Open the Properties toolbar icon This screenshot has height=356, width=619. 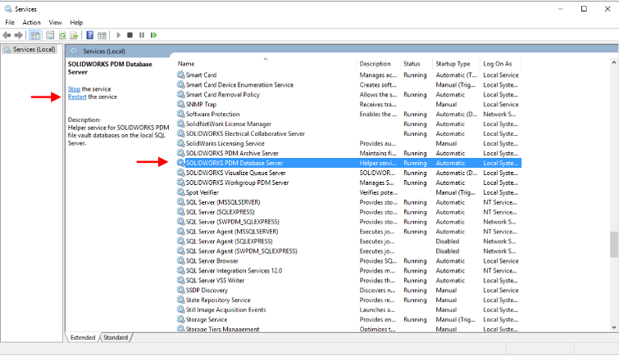(50, 35)
